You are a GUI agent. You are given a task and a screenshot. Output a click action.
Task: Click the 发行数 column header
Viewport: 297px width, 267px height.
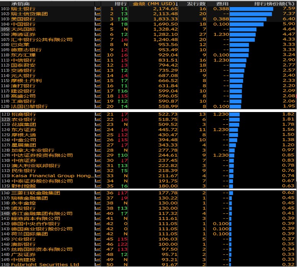tap(196, 4)
